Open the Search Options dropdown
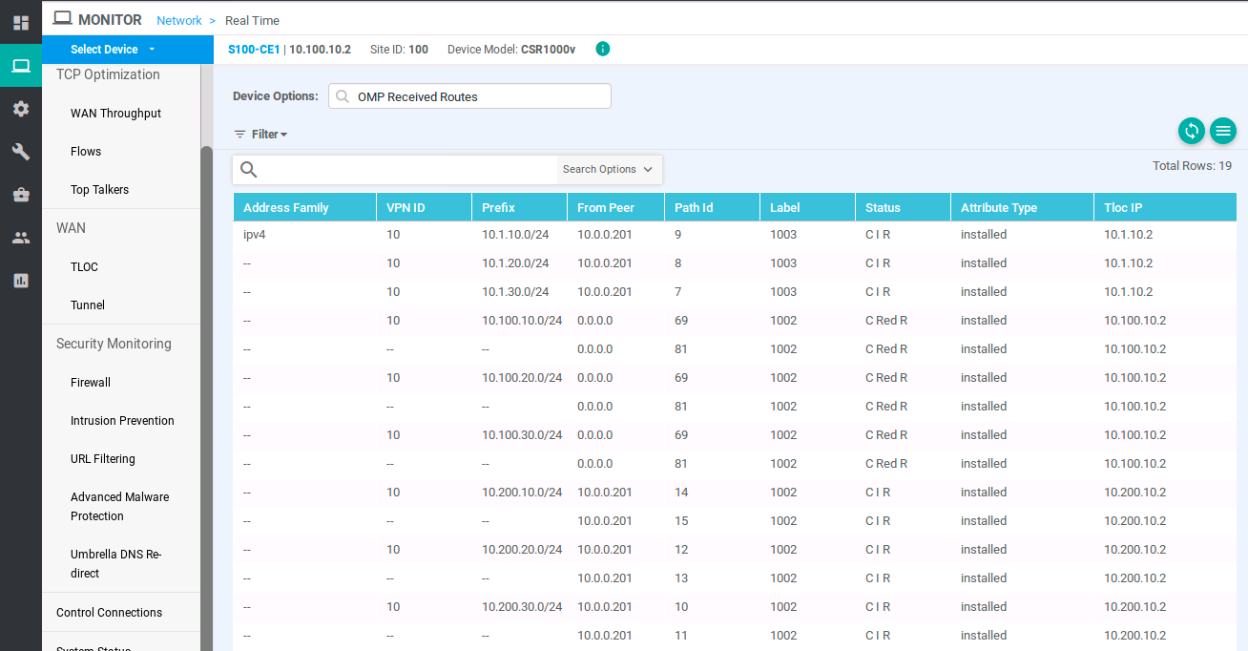Image resolution: width=1248 pixels, height=651 pixels. [608, 170]
